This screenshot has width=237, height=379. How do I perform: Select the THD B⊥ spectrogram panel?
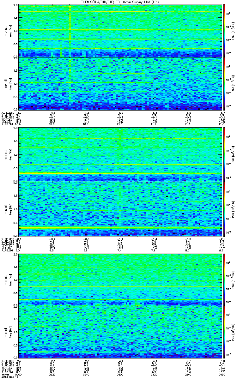[x=120, y=155]
